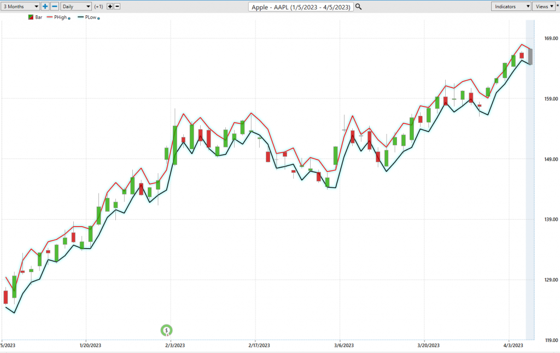Viewport: 560px width, 353px height.
Task: Click the green-red Bar legend icon
Action: 31,17
